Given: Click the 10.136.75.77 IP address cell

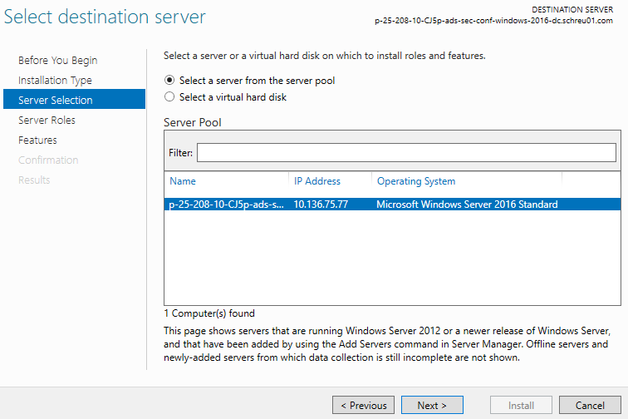Looking at the screenshot, I should pos(321,205).
